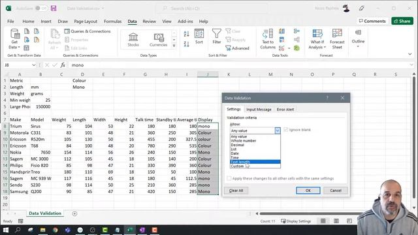Screen dimensions: 418x235
Task: Open the Comments pane
Action: coord(372,21)
